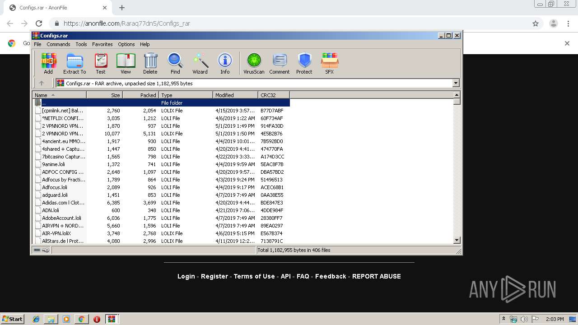This screenshot has height=325, width=578.
Task: Click the SFX toolbar icon
Action: point(330,63)
